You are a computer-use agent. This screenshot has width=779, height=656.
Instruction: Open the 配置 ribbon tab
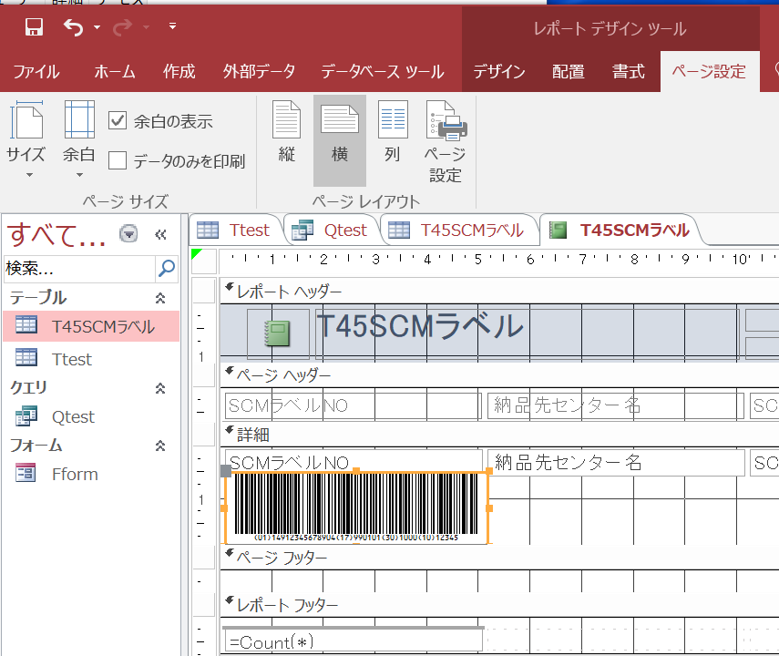pyautogui.click(x=569, y=72)
